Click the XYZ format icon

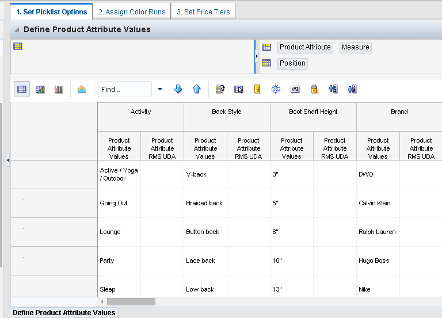(295, 89)
